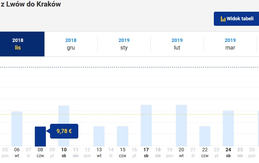259x163 pixels.
Task: Choose the fare bar for 15 czw
Action: click(122, 136)
